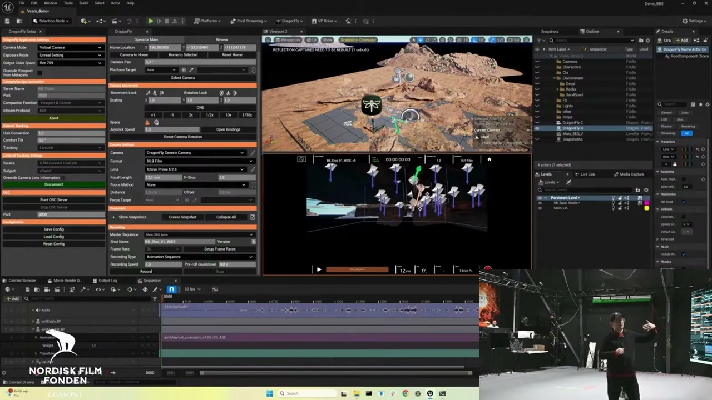Click the play icon in camera preview
The image size is (712, 400).
pos(319,269)
